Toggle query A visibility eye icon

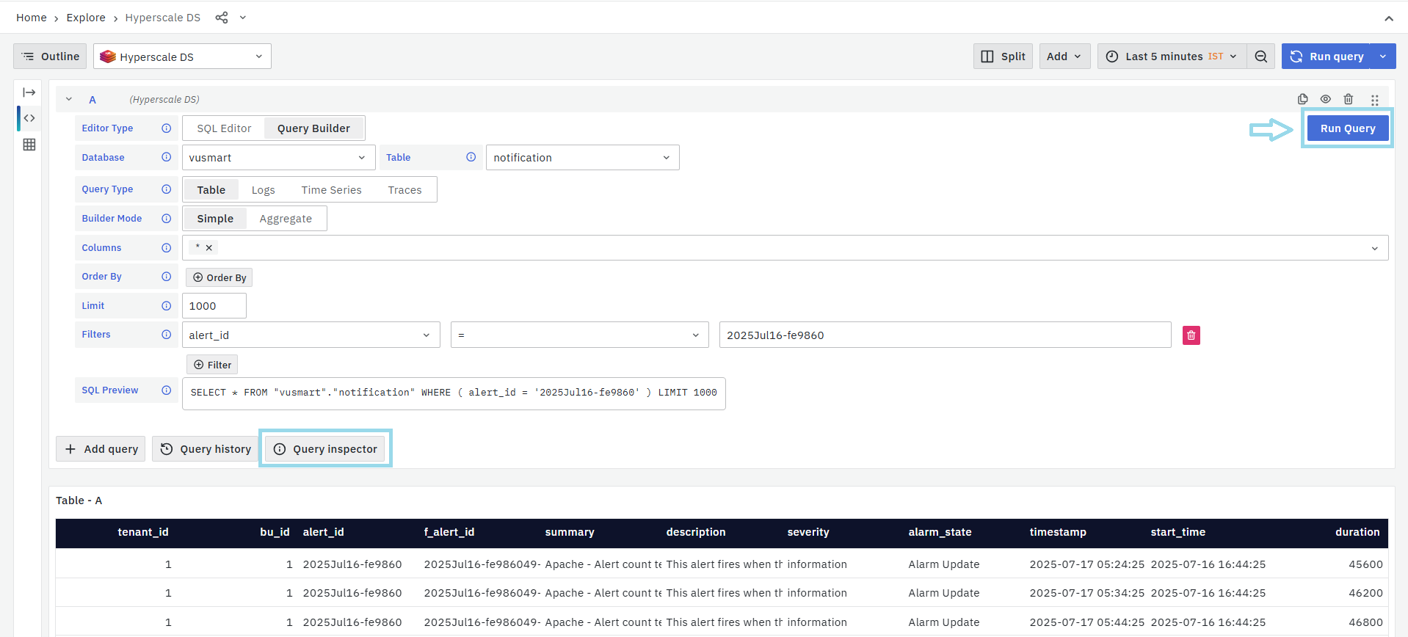[x=1325, y=99]
